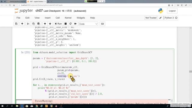192x108 pixels.
Task: Open Windows taskbar search magnifier
Action: [x=7, y=106]
